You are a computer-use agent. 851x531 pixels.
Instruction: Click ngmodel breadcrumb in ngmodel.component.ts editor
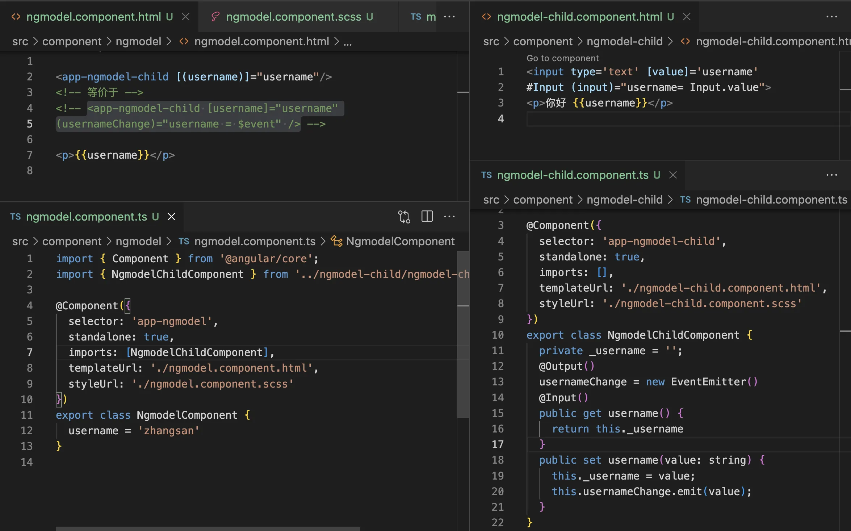coord(138,241)
